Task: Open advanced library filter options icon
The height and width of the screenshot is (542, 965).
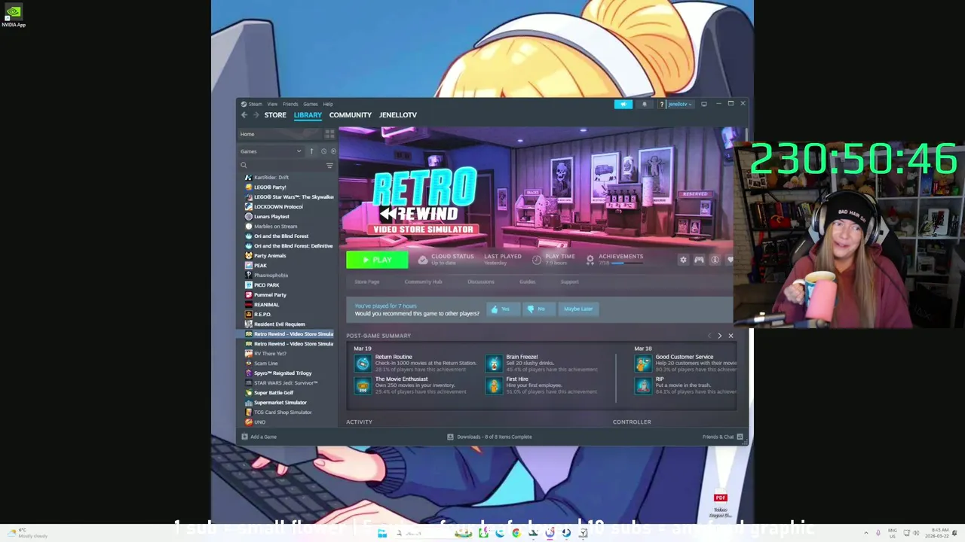Action: click(329, 166)
